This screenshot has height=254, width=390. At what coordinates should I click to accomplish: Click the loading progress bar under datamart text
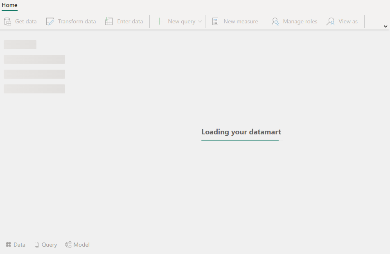coord(242,140)
